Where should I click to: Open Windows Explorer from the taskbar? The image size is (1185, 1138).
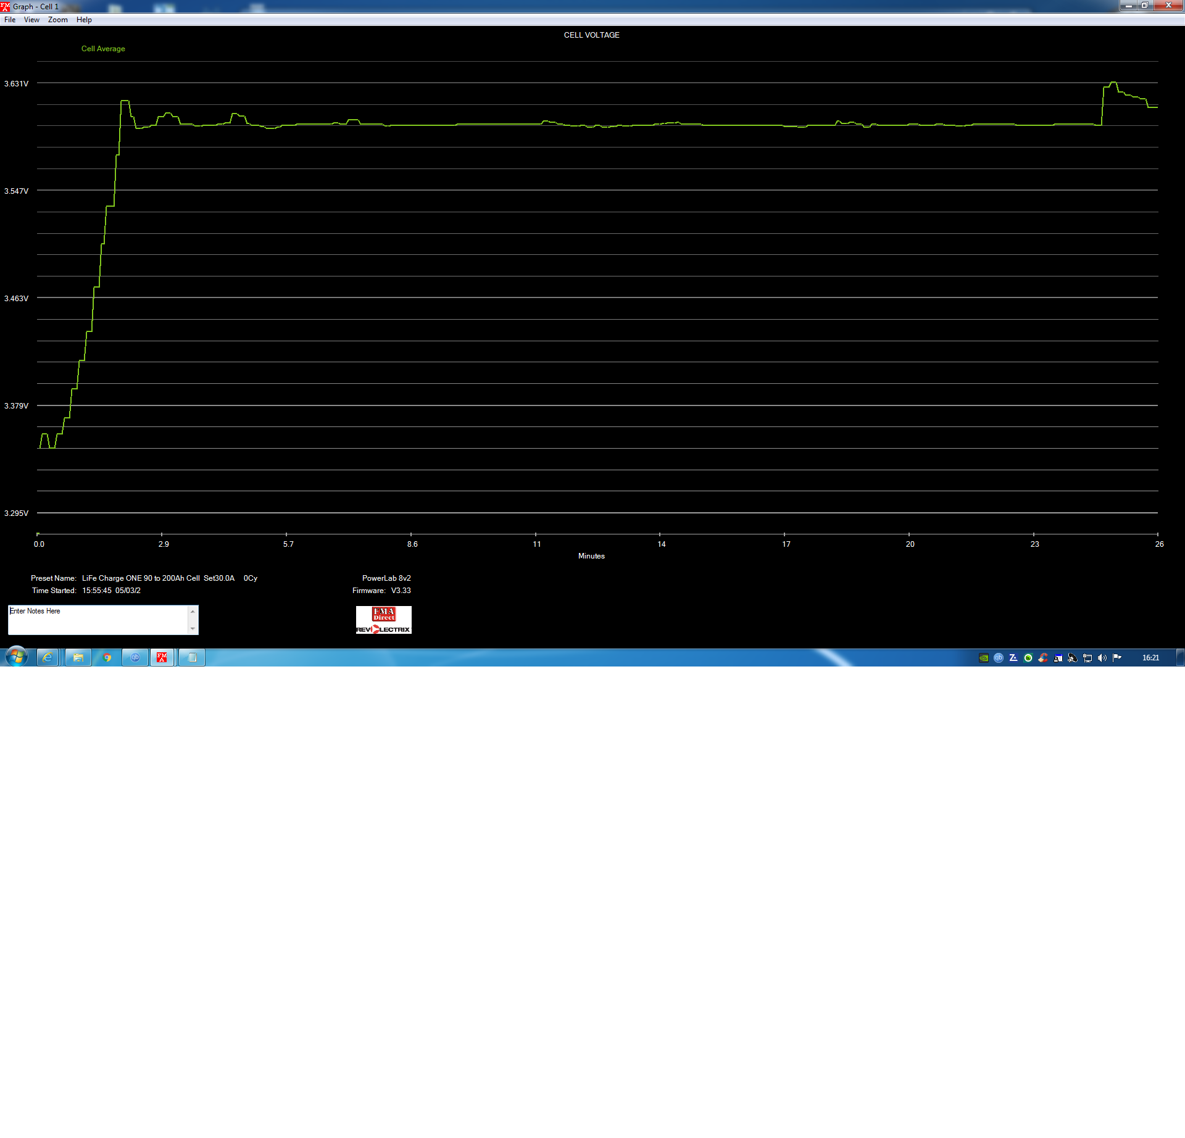coord(78,658)
